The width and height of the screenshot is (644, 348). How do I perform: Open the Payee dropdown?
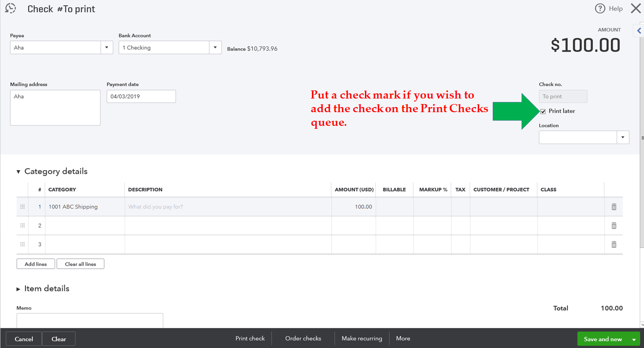(106, 47)
